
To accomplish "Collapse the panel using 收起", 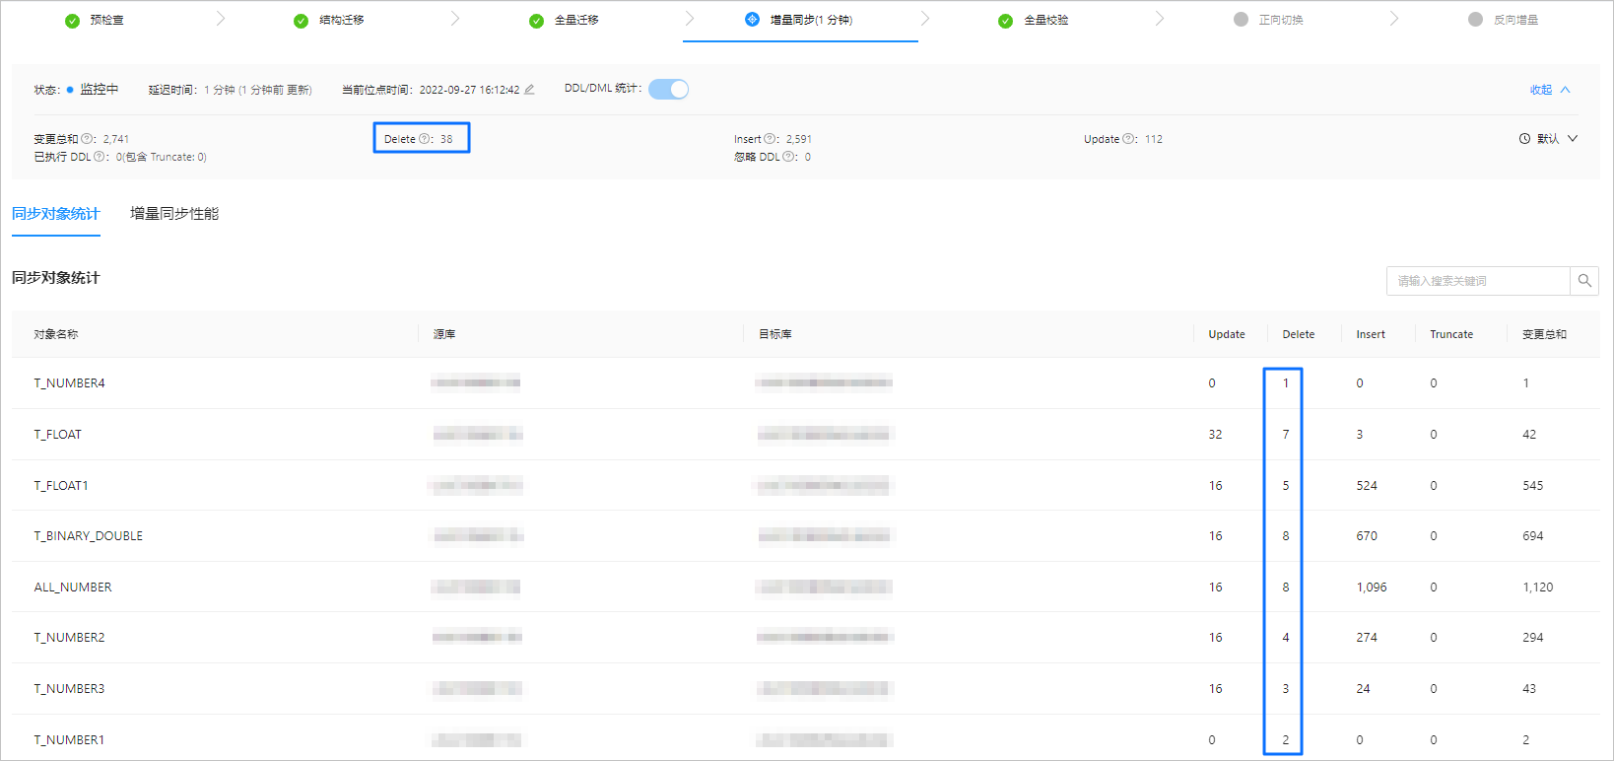I will pyautogui.click(x=1549, y=90).
